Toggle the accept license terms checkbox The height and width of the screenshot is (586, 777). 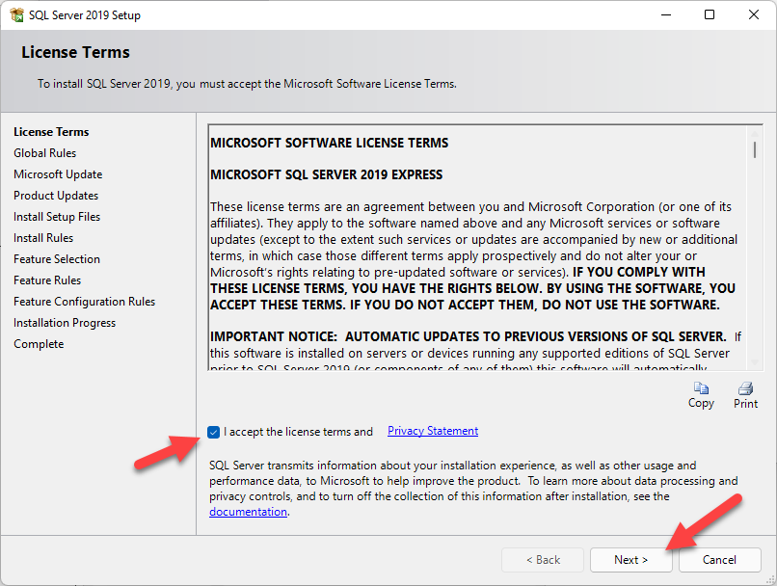point(214,432)
